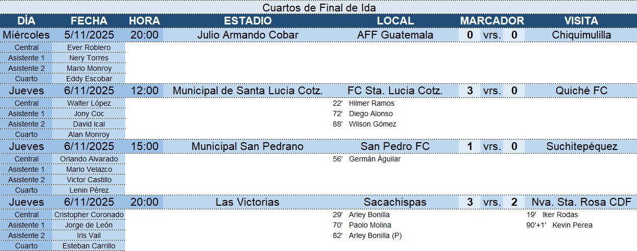
Task: Click the Julio Armando Cobar stadium cell
Action: [248, 35]
